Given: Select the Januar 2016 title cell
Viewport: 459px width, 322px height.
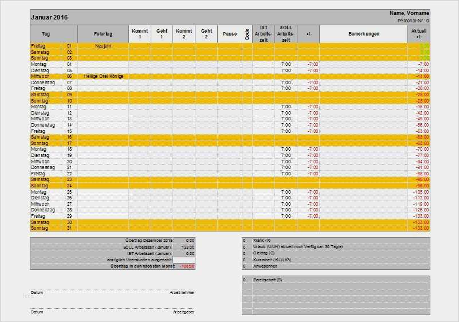Looking at the screenshot, I should point(49,17).
